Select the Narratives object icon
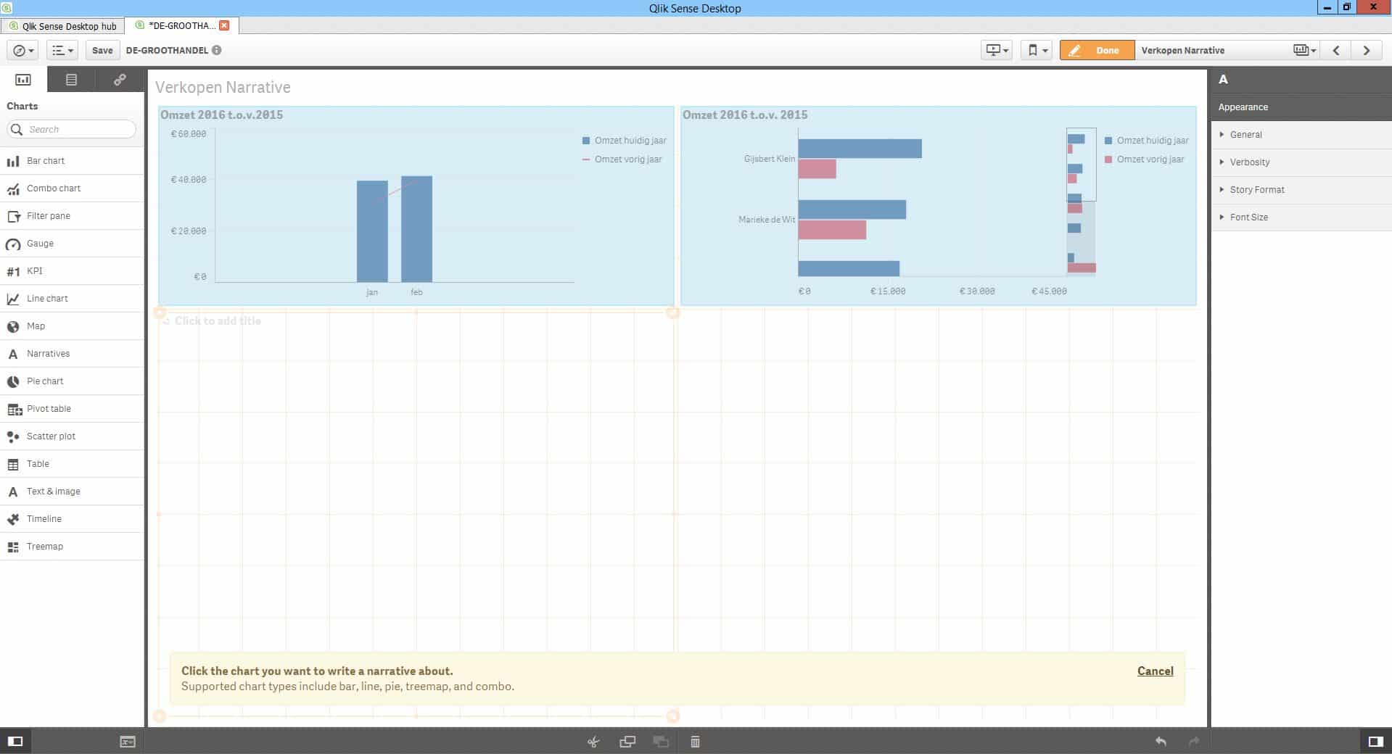Viewport: 1392px width, 754px height. [13, 354]
